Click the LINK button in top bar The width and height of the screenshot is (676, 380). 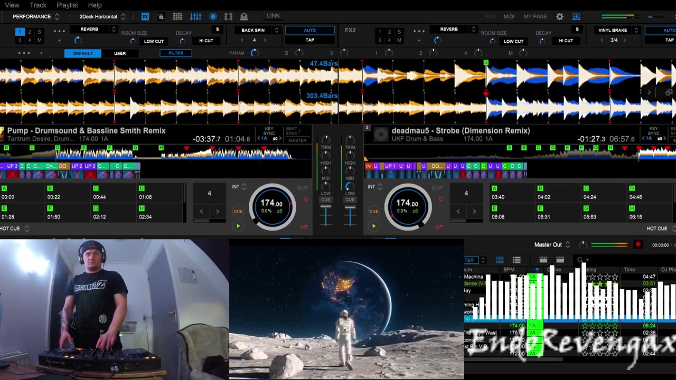274,16
